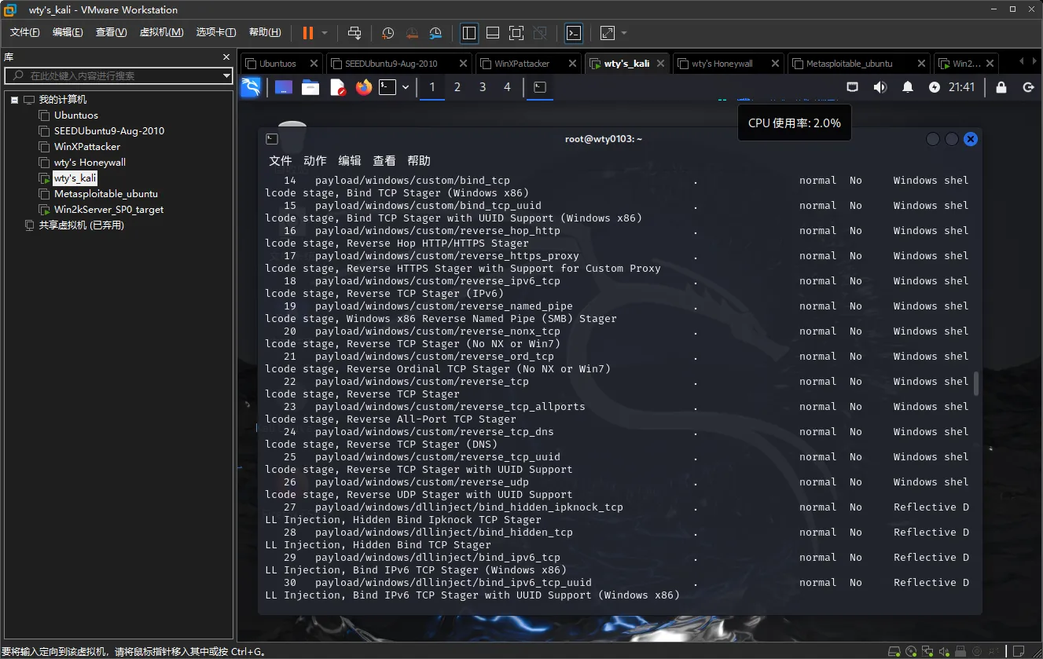Open the snapshot manager (clock with wrench) icon
Viewport: 1043px width, 659px height.
(436, 33)
